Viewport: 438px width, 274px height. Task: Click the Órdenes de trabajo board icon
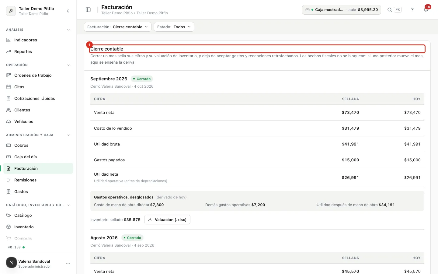[9, 75]
